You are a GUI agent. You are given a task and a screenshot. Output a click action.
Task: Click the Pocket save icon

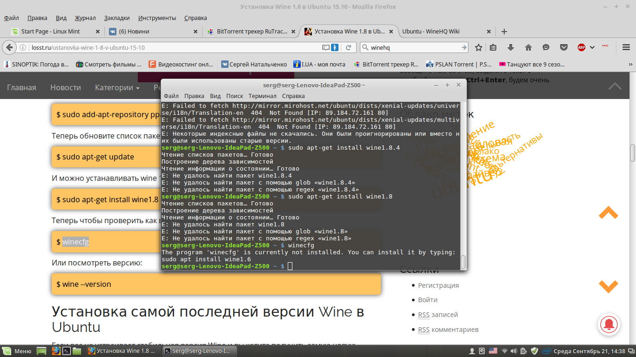563,47
